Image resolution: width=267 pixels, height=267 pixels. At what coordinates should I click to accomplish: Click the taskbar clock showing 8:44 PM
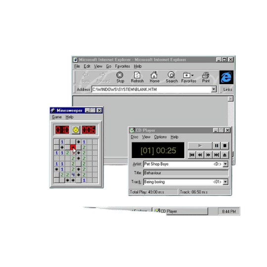[x=229, y=212]
